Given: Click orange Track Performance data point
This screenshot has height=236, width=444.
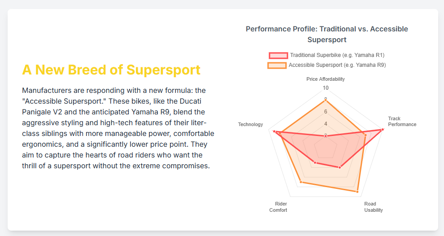Looking at the screenshot, I should click(365, 135).
